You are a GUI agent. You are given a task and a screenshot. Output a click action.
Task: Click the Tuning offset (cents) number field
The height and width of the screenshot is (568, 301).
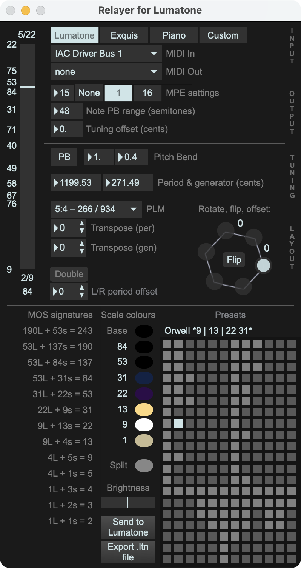tap(67, 129)
